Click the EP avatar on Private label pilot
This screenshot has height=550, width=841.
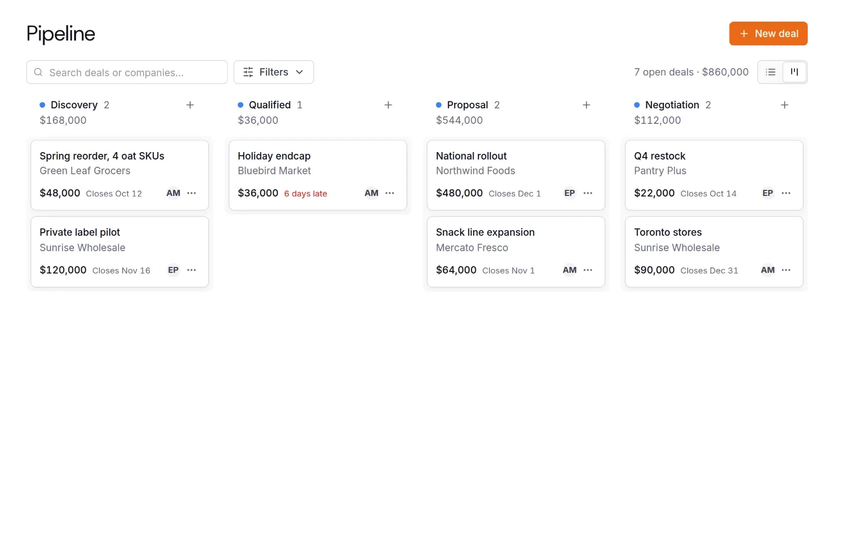(x=173, y=270)
